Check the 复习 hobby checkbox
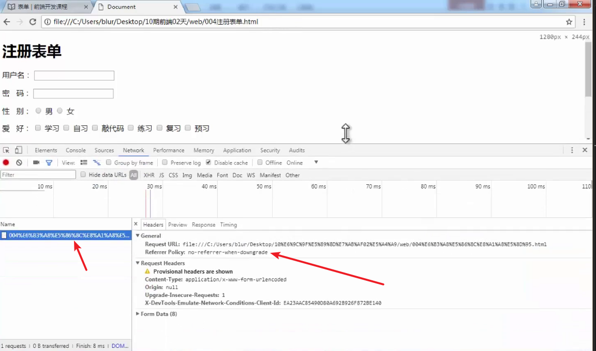Image resolution: width=596 pixels, height=351 pixels. (160, 127)
